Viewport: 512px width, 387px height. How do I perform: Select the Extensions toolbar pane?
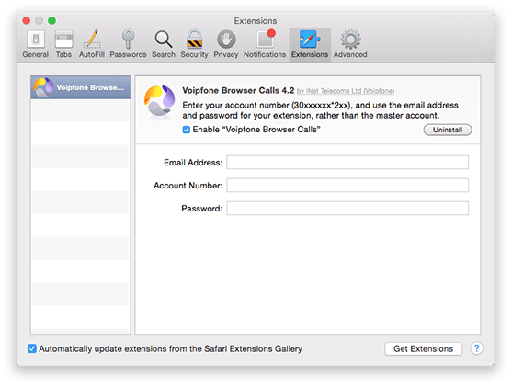click(310, 44)
